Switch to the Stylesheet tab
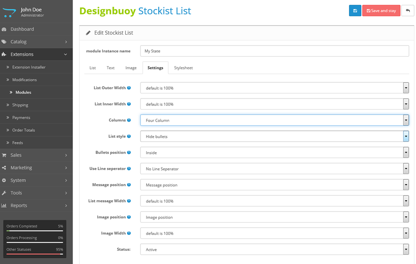The image size is (416, 264). (183, 68)
